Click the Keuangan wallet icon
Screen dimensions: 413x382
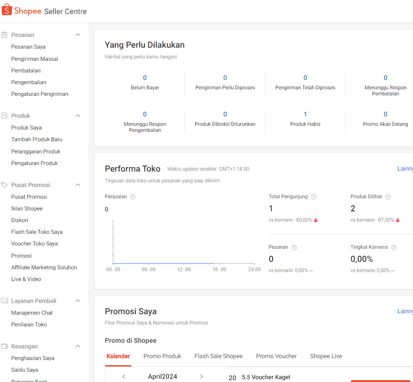pyautogui.click(x=5, y=346)
